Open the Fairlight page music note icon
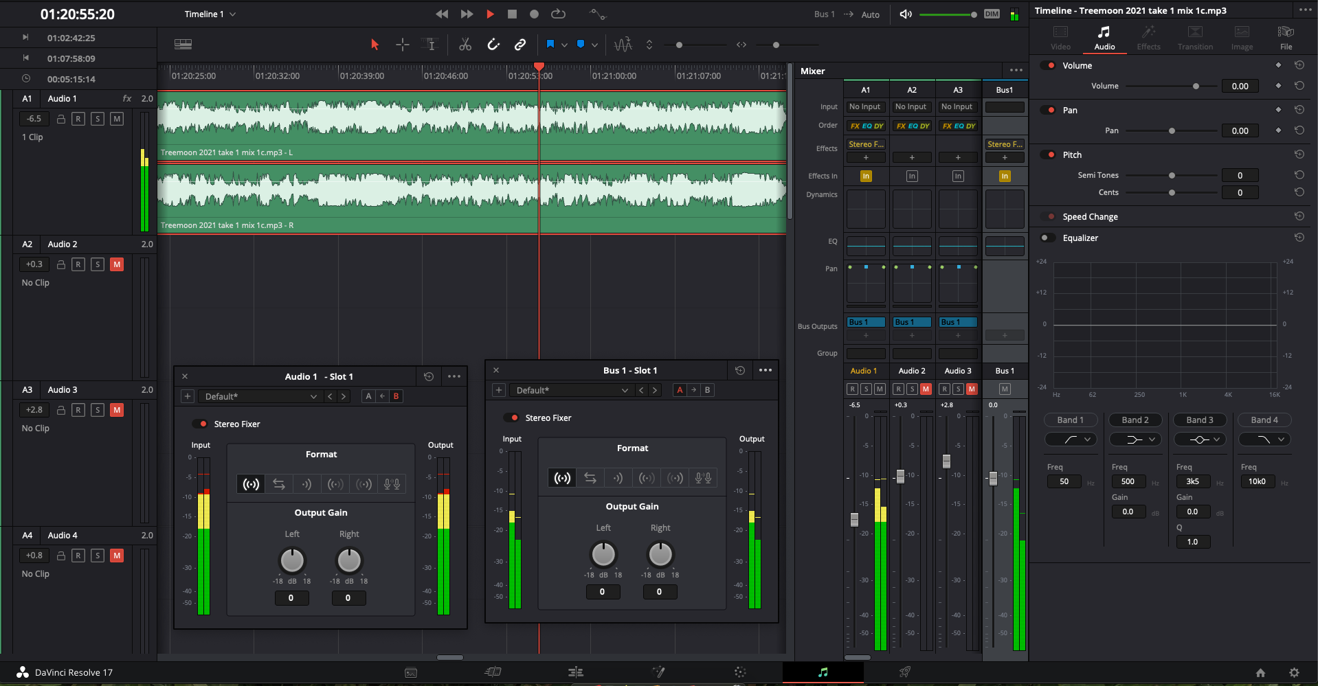This screenshot has height=686, width=1318. [823, 672]
